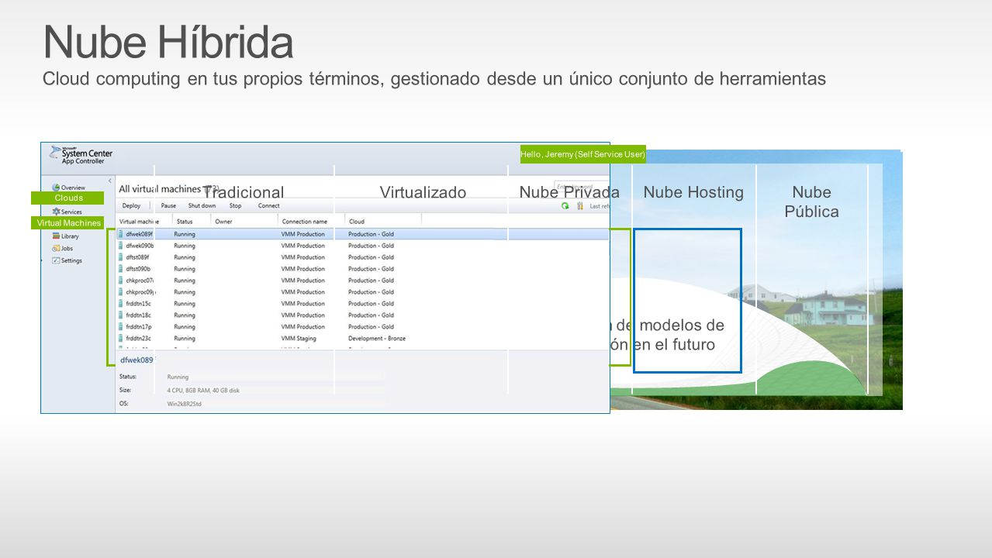Sort by the Connection name column header

point(304,222)
